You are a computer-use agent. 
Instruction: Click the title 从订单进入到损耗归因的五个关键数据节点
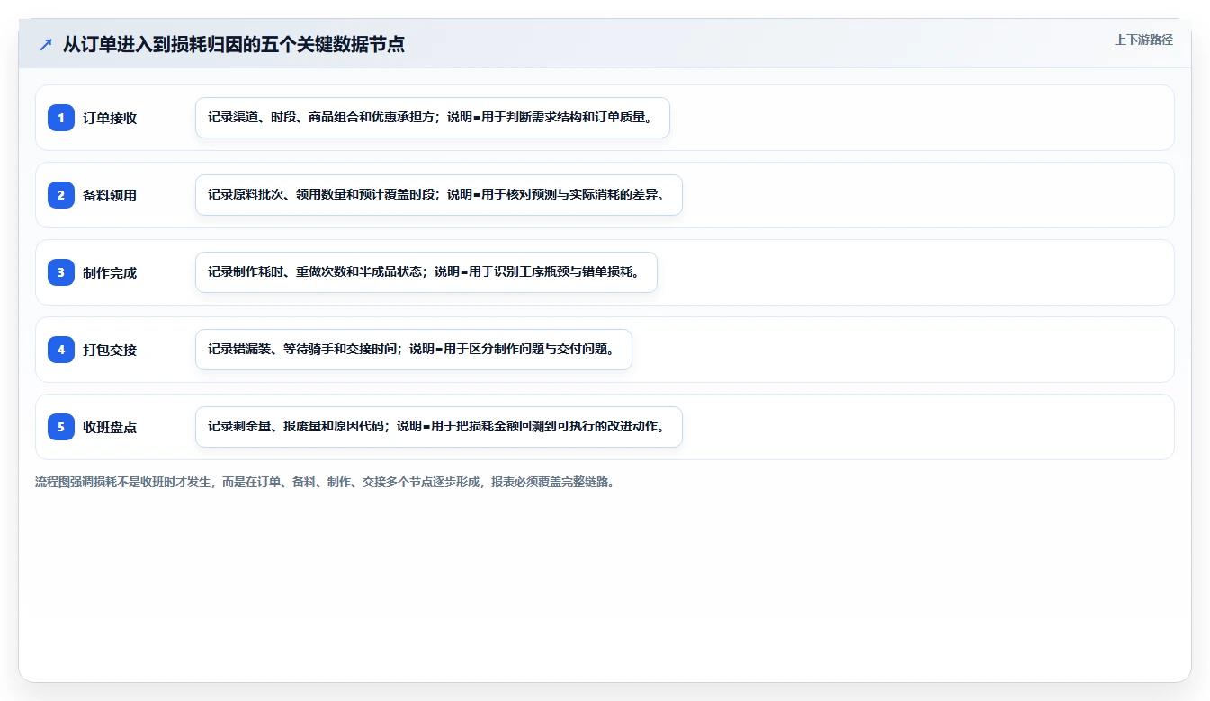click(x=234, y=45)
